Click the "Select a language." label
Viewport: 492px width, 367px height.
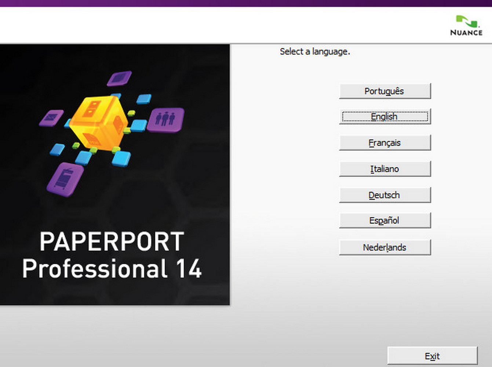coord(315,52)
